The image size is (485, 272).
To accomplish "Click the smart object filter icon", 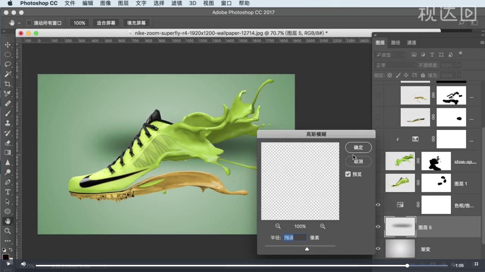I will coord(451,55).
